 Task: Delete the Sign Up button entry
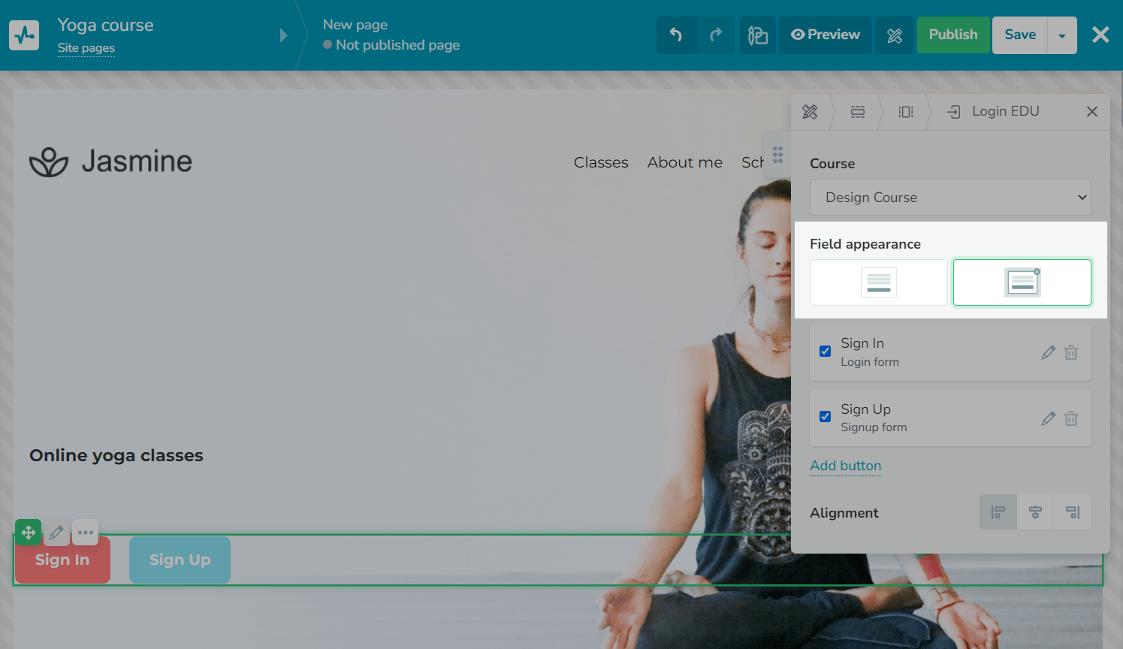click(x=1071, y=418)
